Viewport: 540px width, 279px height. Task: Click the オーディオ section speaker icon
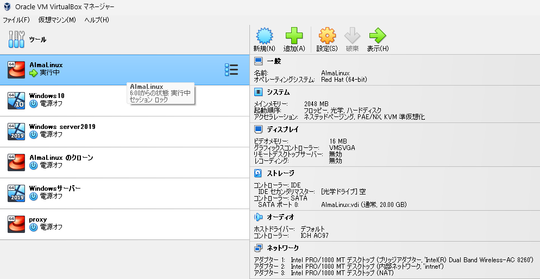click(x=258, y=217)
